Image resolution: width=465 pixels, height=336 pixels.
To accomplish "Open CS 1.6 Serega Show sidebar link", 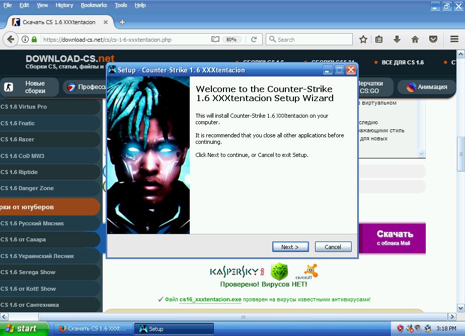I will pyautogui.click(x=50, y=272).
